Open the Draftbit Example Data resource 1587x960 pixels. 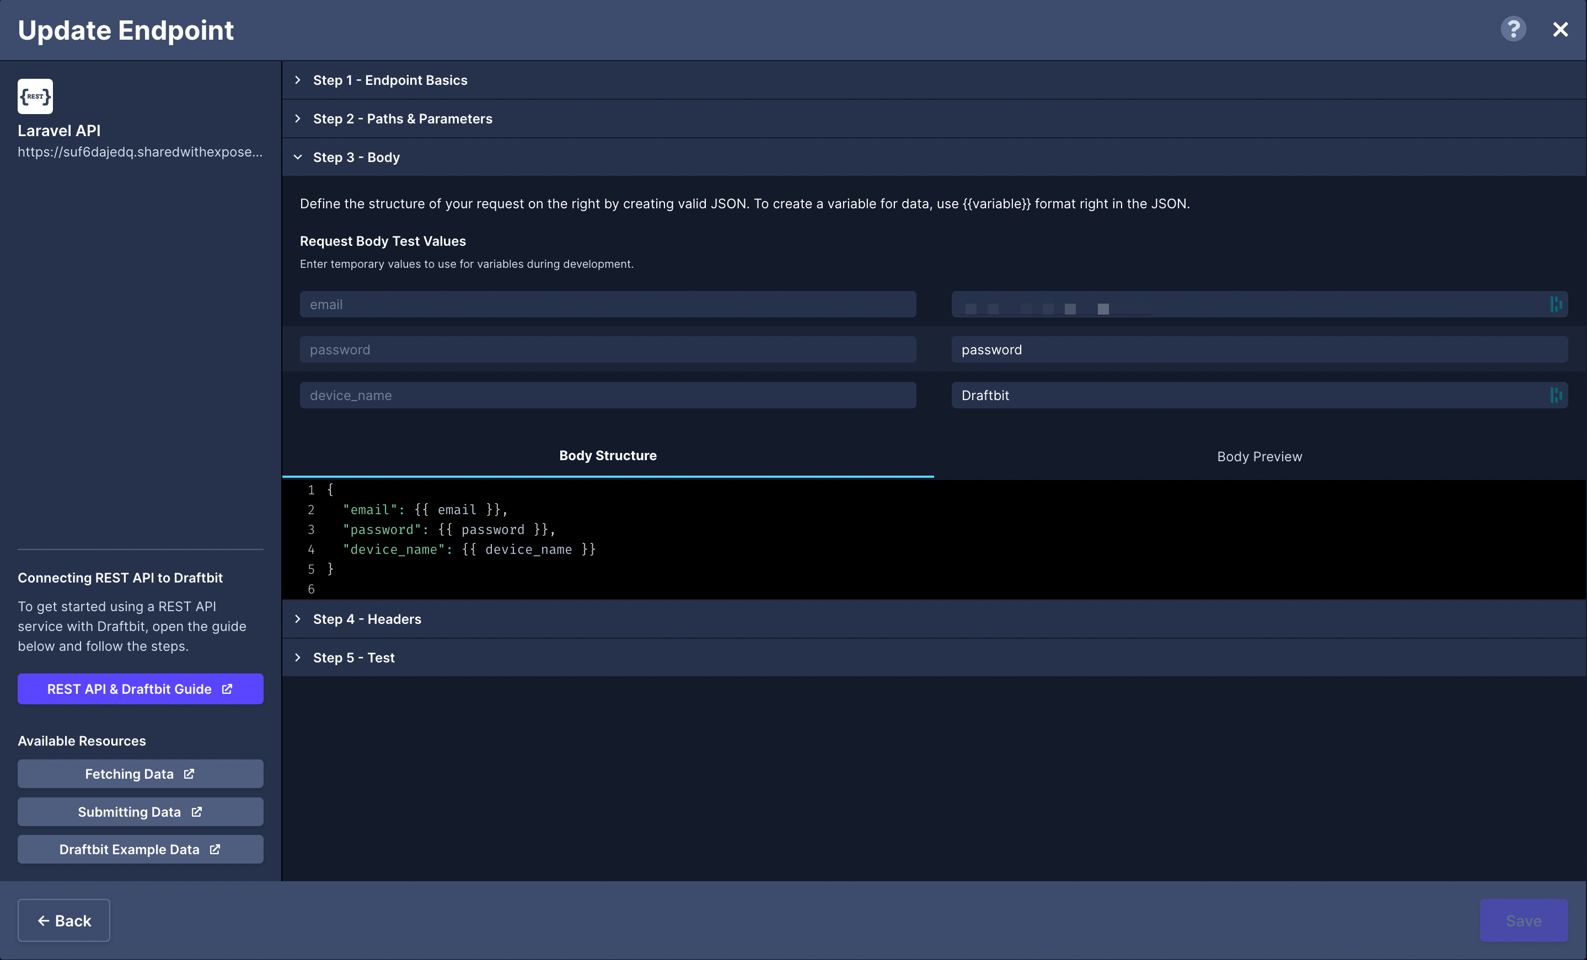(x=141, y=849)
